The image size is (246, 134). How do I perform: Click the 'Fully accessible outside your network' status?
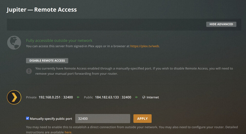tap(59, 41)
